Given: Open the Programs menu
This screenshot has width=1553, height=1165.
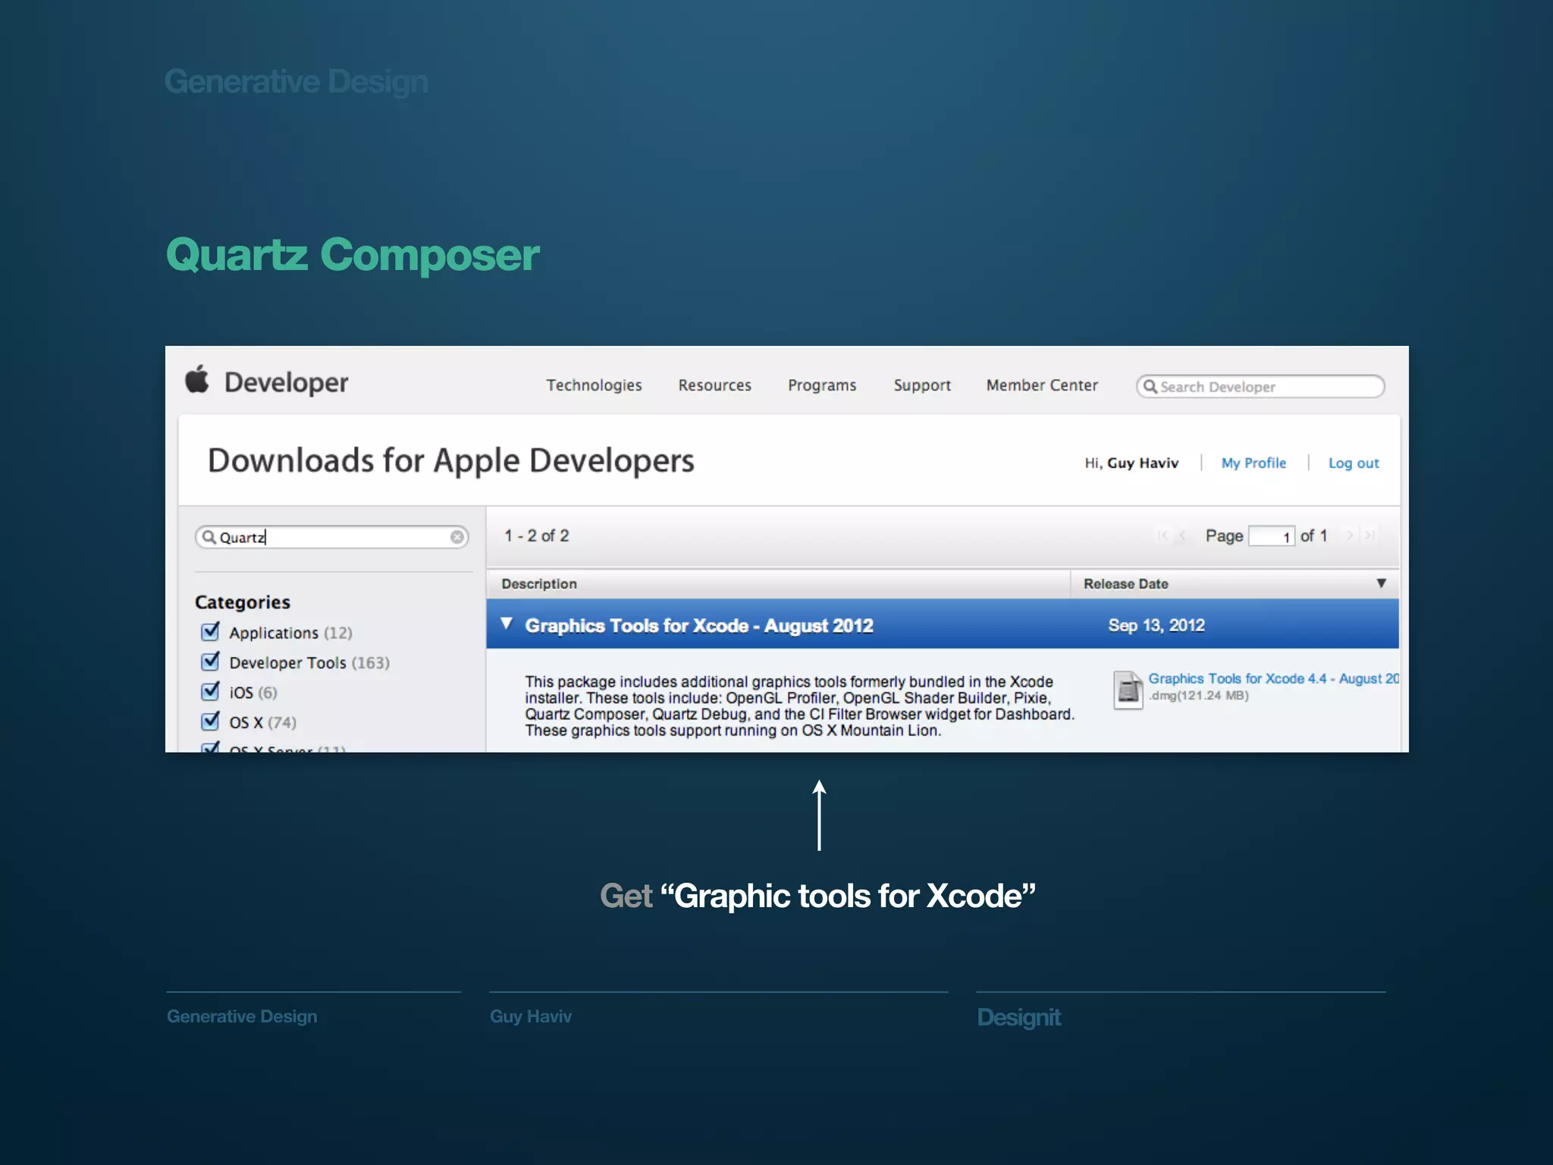Looking at the screenshot, I should tap(822, 385).
